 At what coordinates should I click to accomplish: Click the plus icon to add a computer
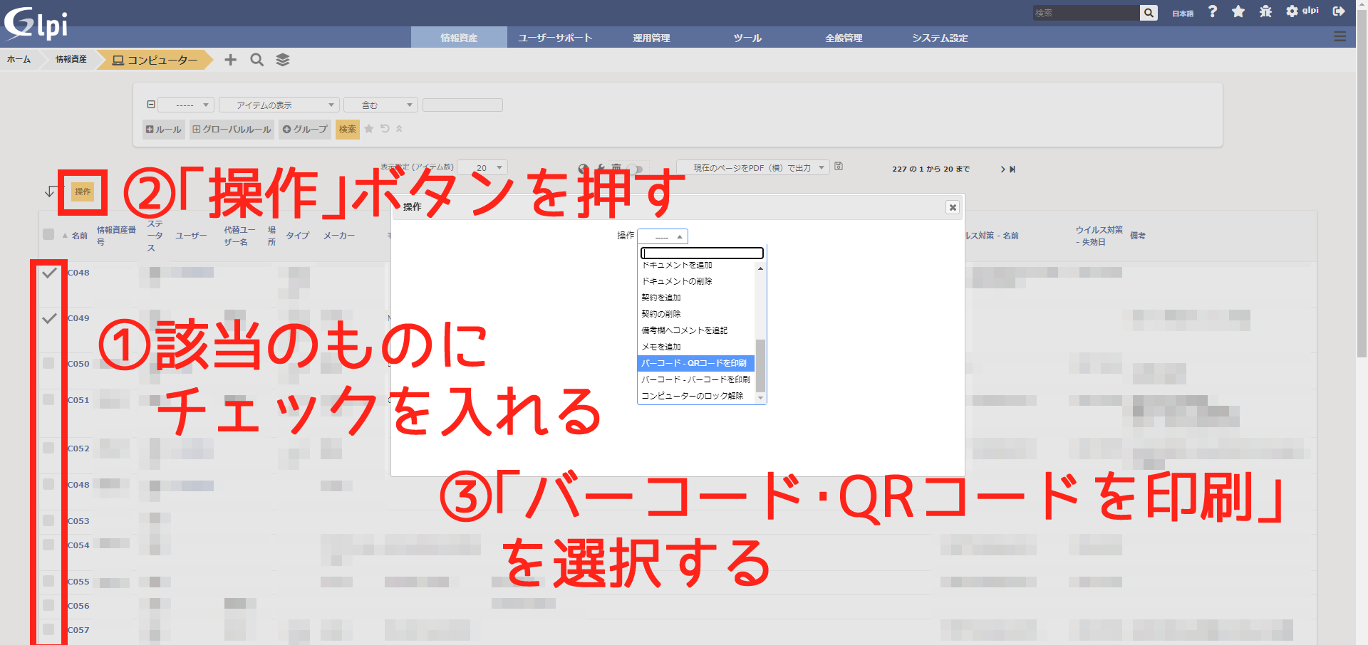pos(230,60)
